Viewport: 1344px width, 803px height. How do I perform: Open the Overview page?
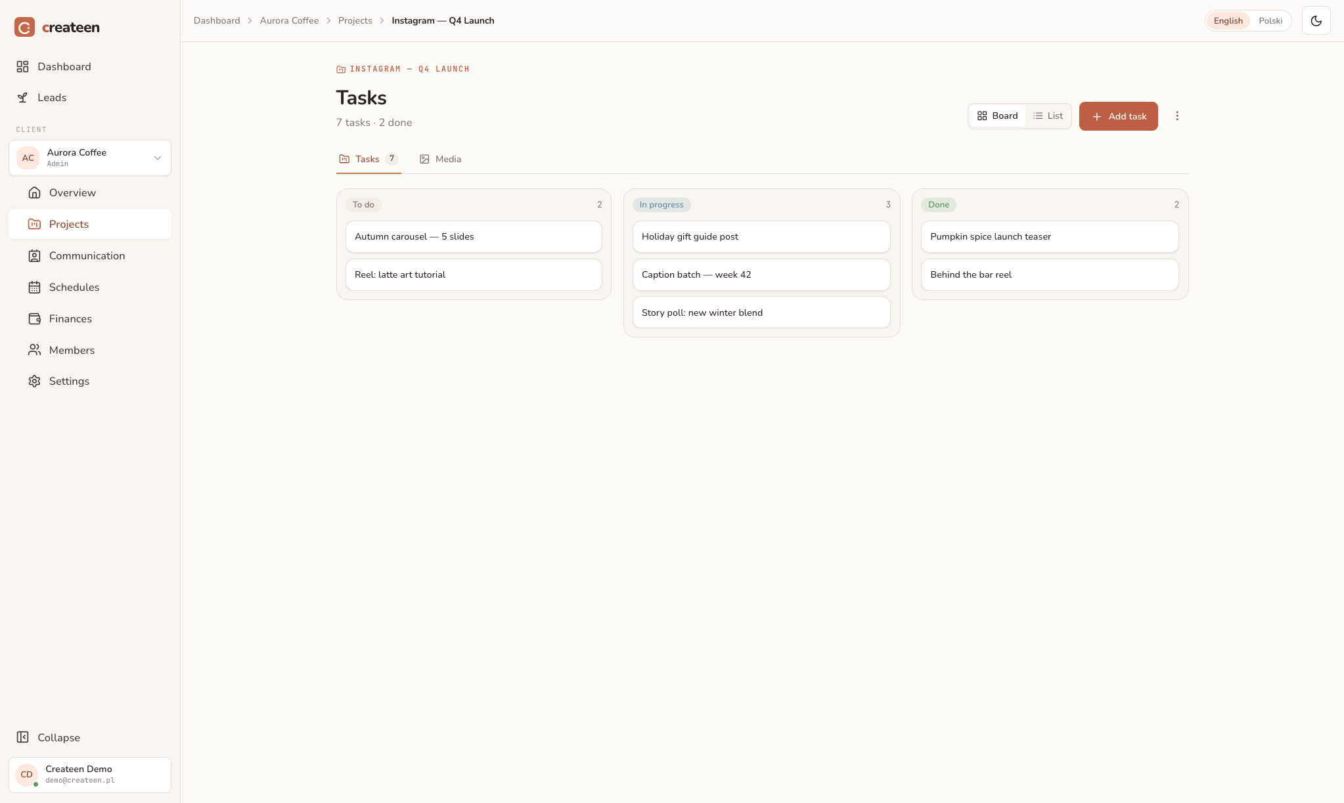coord(90,192)
